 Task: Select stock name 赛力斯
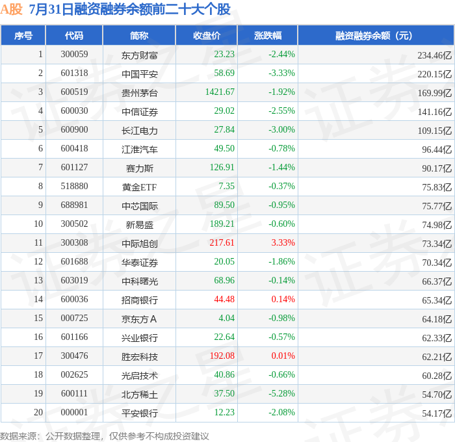click(x=140, y=168)
